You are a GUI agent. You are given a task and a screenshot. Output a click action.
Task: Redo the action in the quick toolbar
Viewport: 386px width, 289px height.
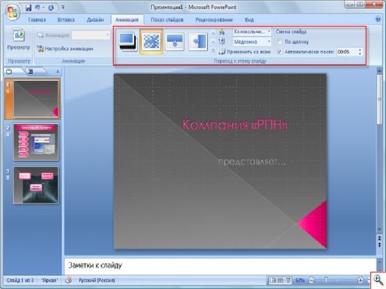click(51, 7)
